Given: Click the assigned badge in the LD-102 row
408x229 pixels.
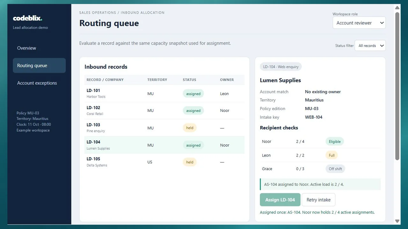Looking at the screenshot, I should click(x=193, y=111).
